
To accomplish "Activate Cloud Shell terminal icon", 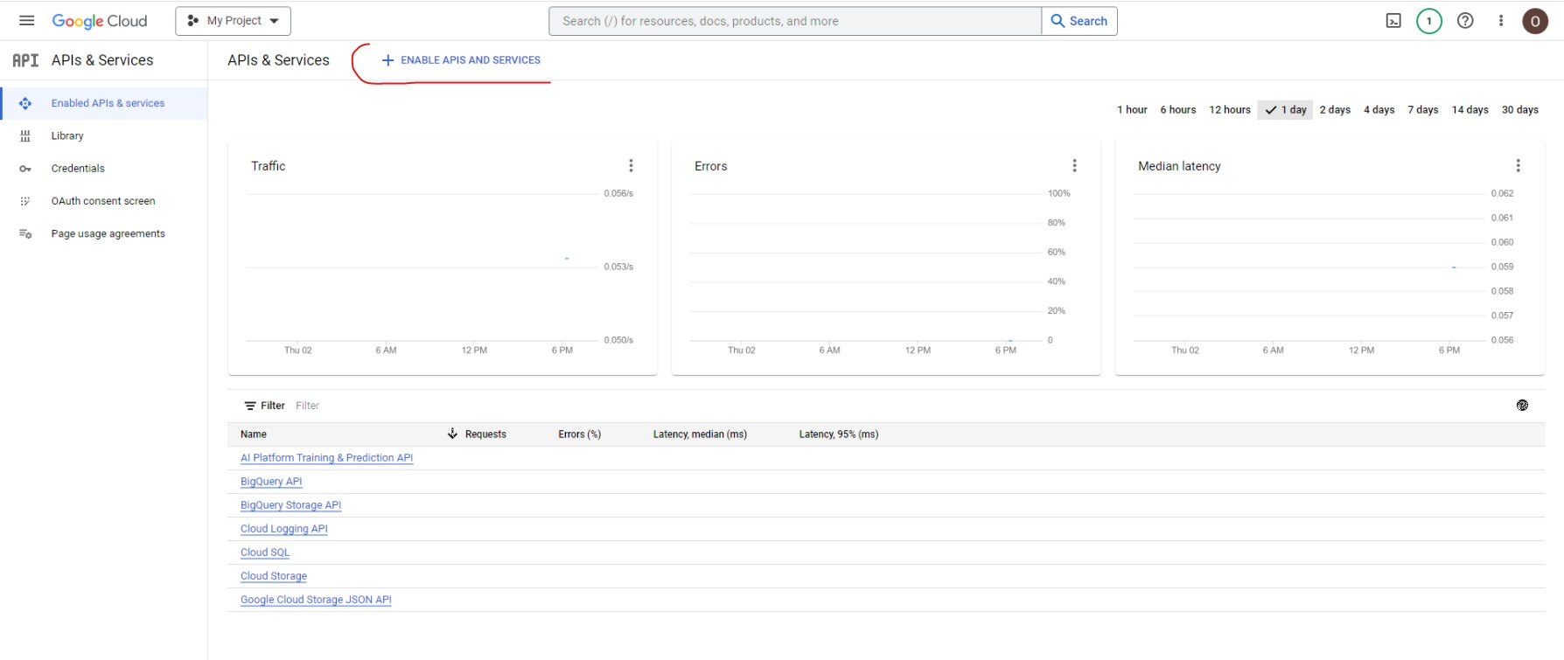I will tap(1393, 21).
